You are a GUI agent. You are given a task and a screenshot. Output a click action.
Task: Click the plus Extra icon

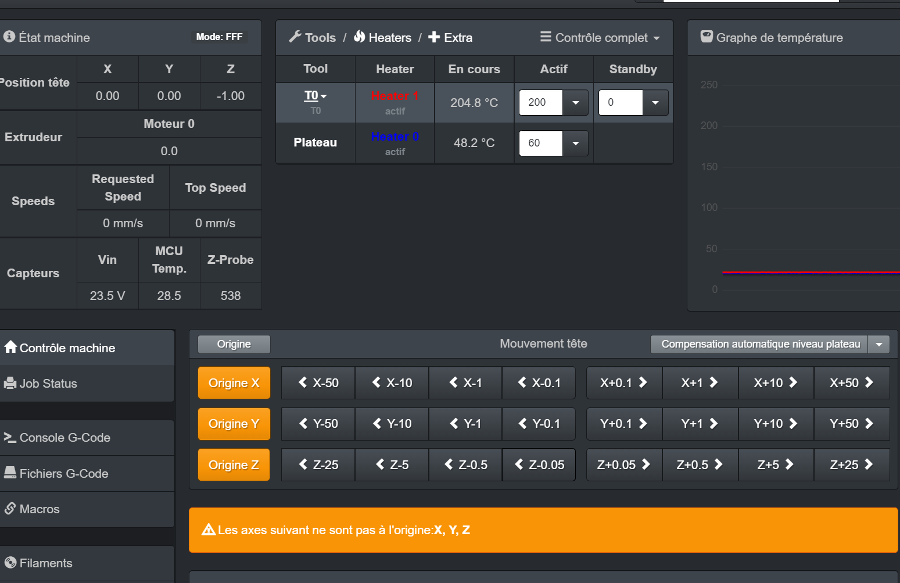(434, 37)
